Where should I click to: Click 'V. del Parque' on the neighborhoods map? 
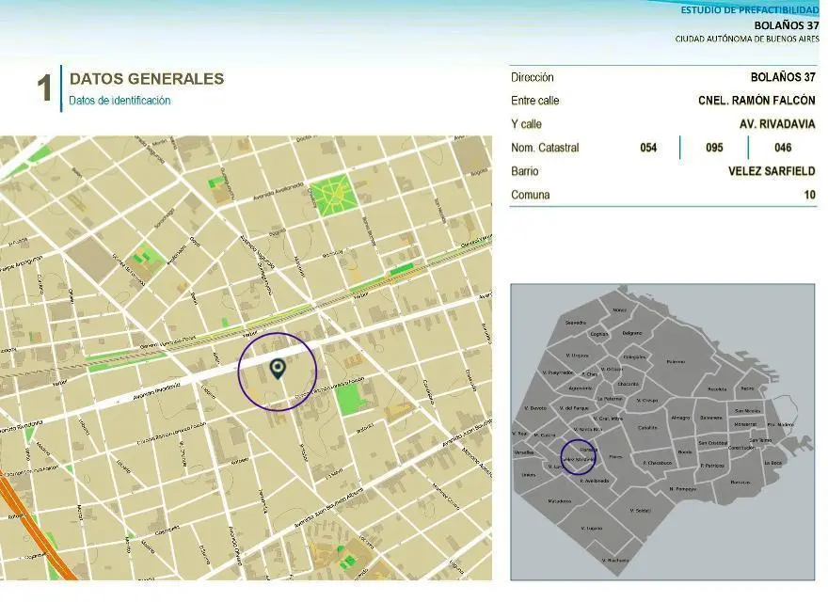[573, 408]
